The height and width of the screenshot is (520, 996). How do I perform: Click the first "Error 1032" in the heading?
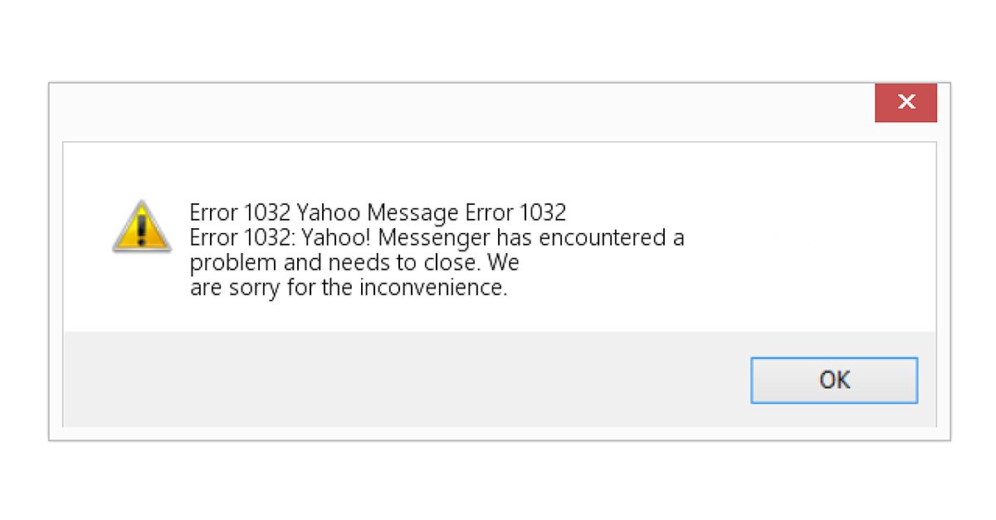point(240,213)
